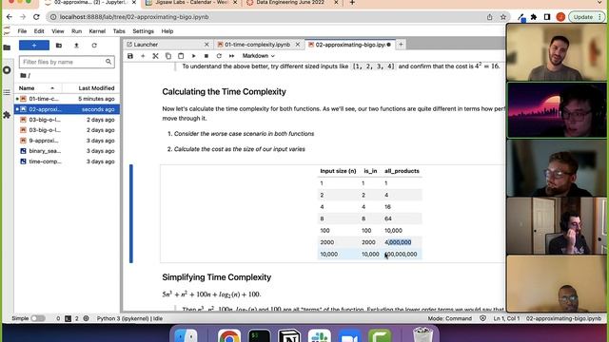
Task: Open the Tabs menu
Action: pyautogui.click(x=119, y=31)
